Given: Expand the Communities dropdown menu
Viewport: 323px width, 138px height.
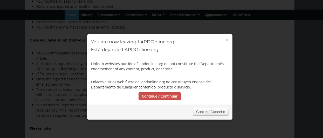Looking at the screenshot, I should pyautogui.click(x=109, y=15).
